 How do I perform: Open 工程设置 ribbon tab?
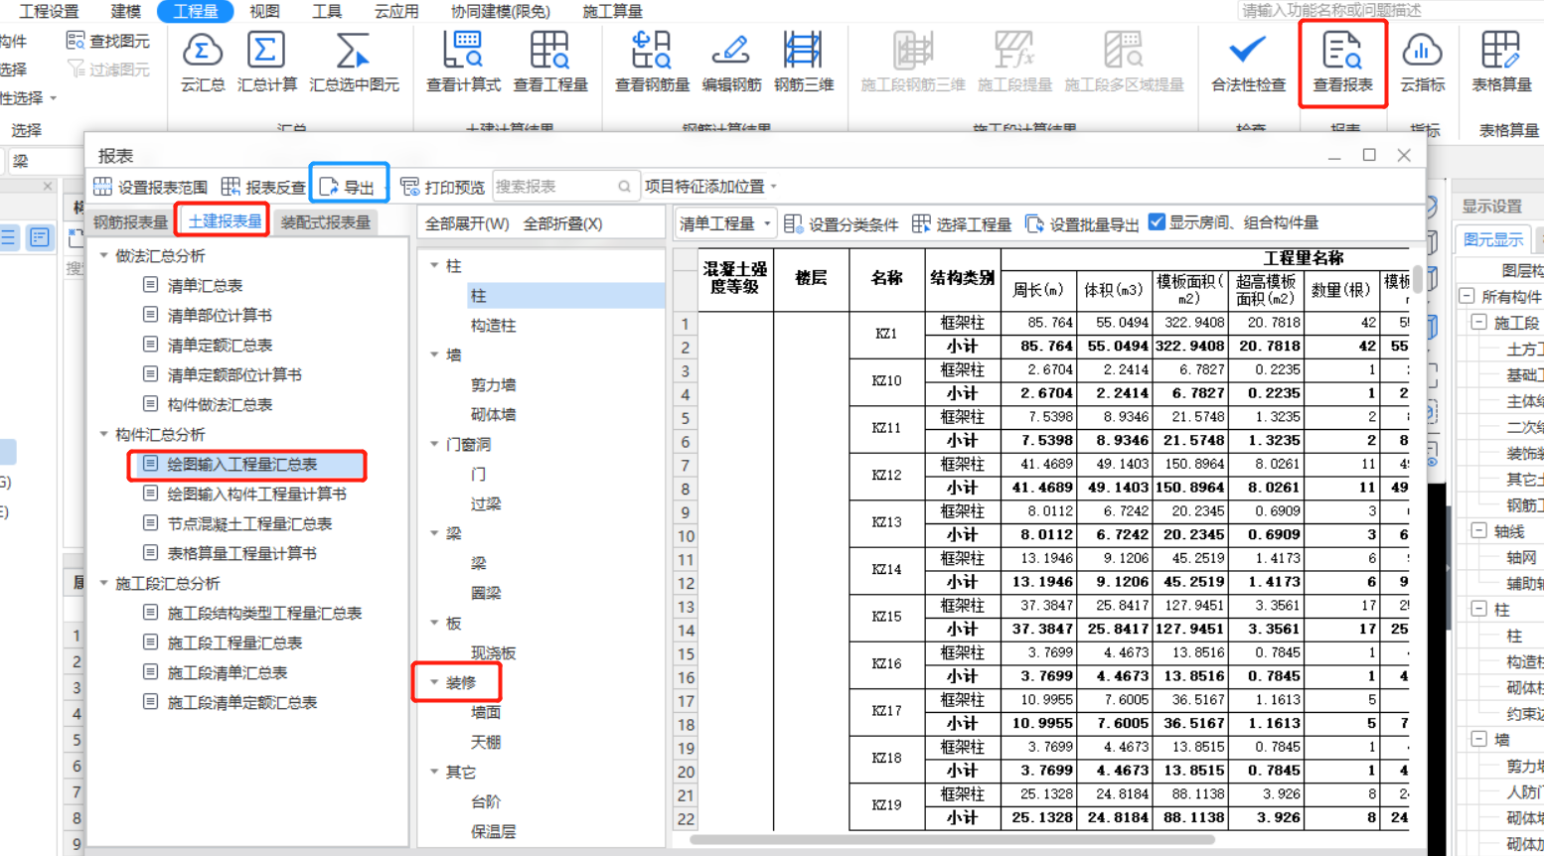49,11
